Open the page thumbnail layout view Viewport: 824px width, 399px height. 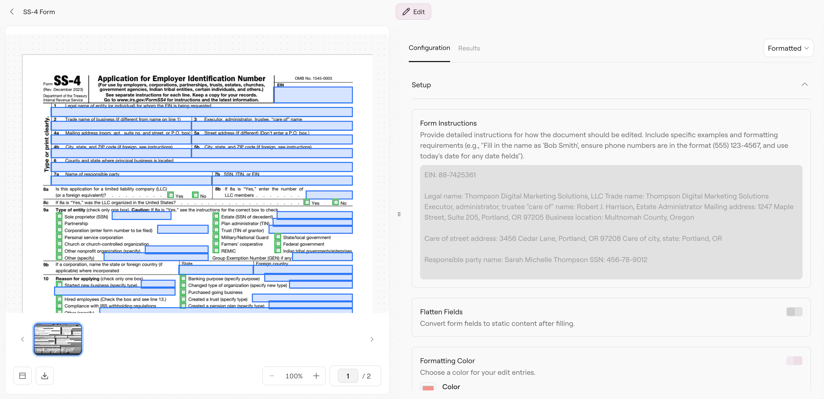coord(22,376)
